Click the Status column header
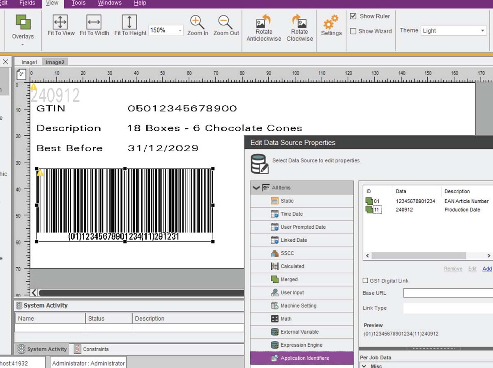493x368 pixels. [109, 319]
